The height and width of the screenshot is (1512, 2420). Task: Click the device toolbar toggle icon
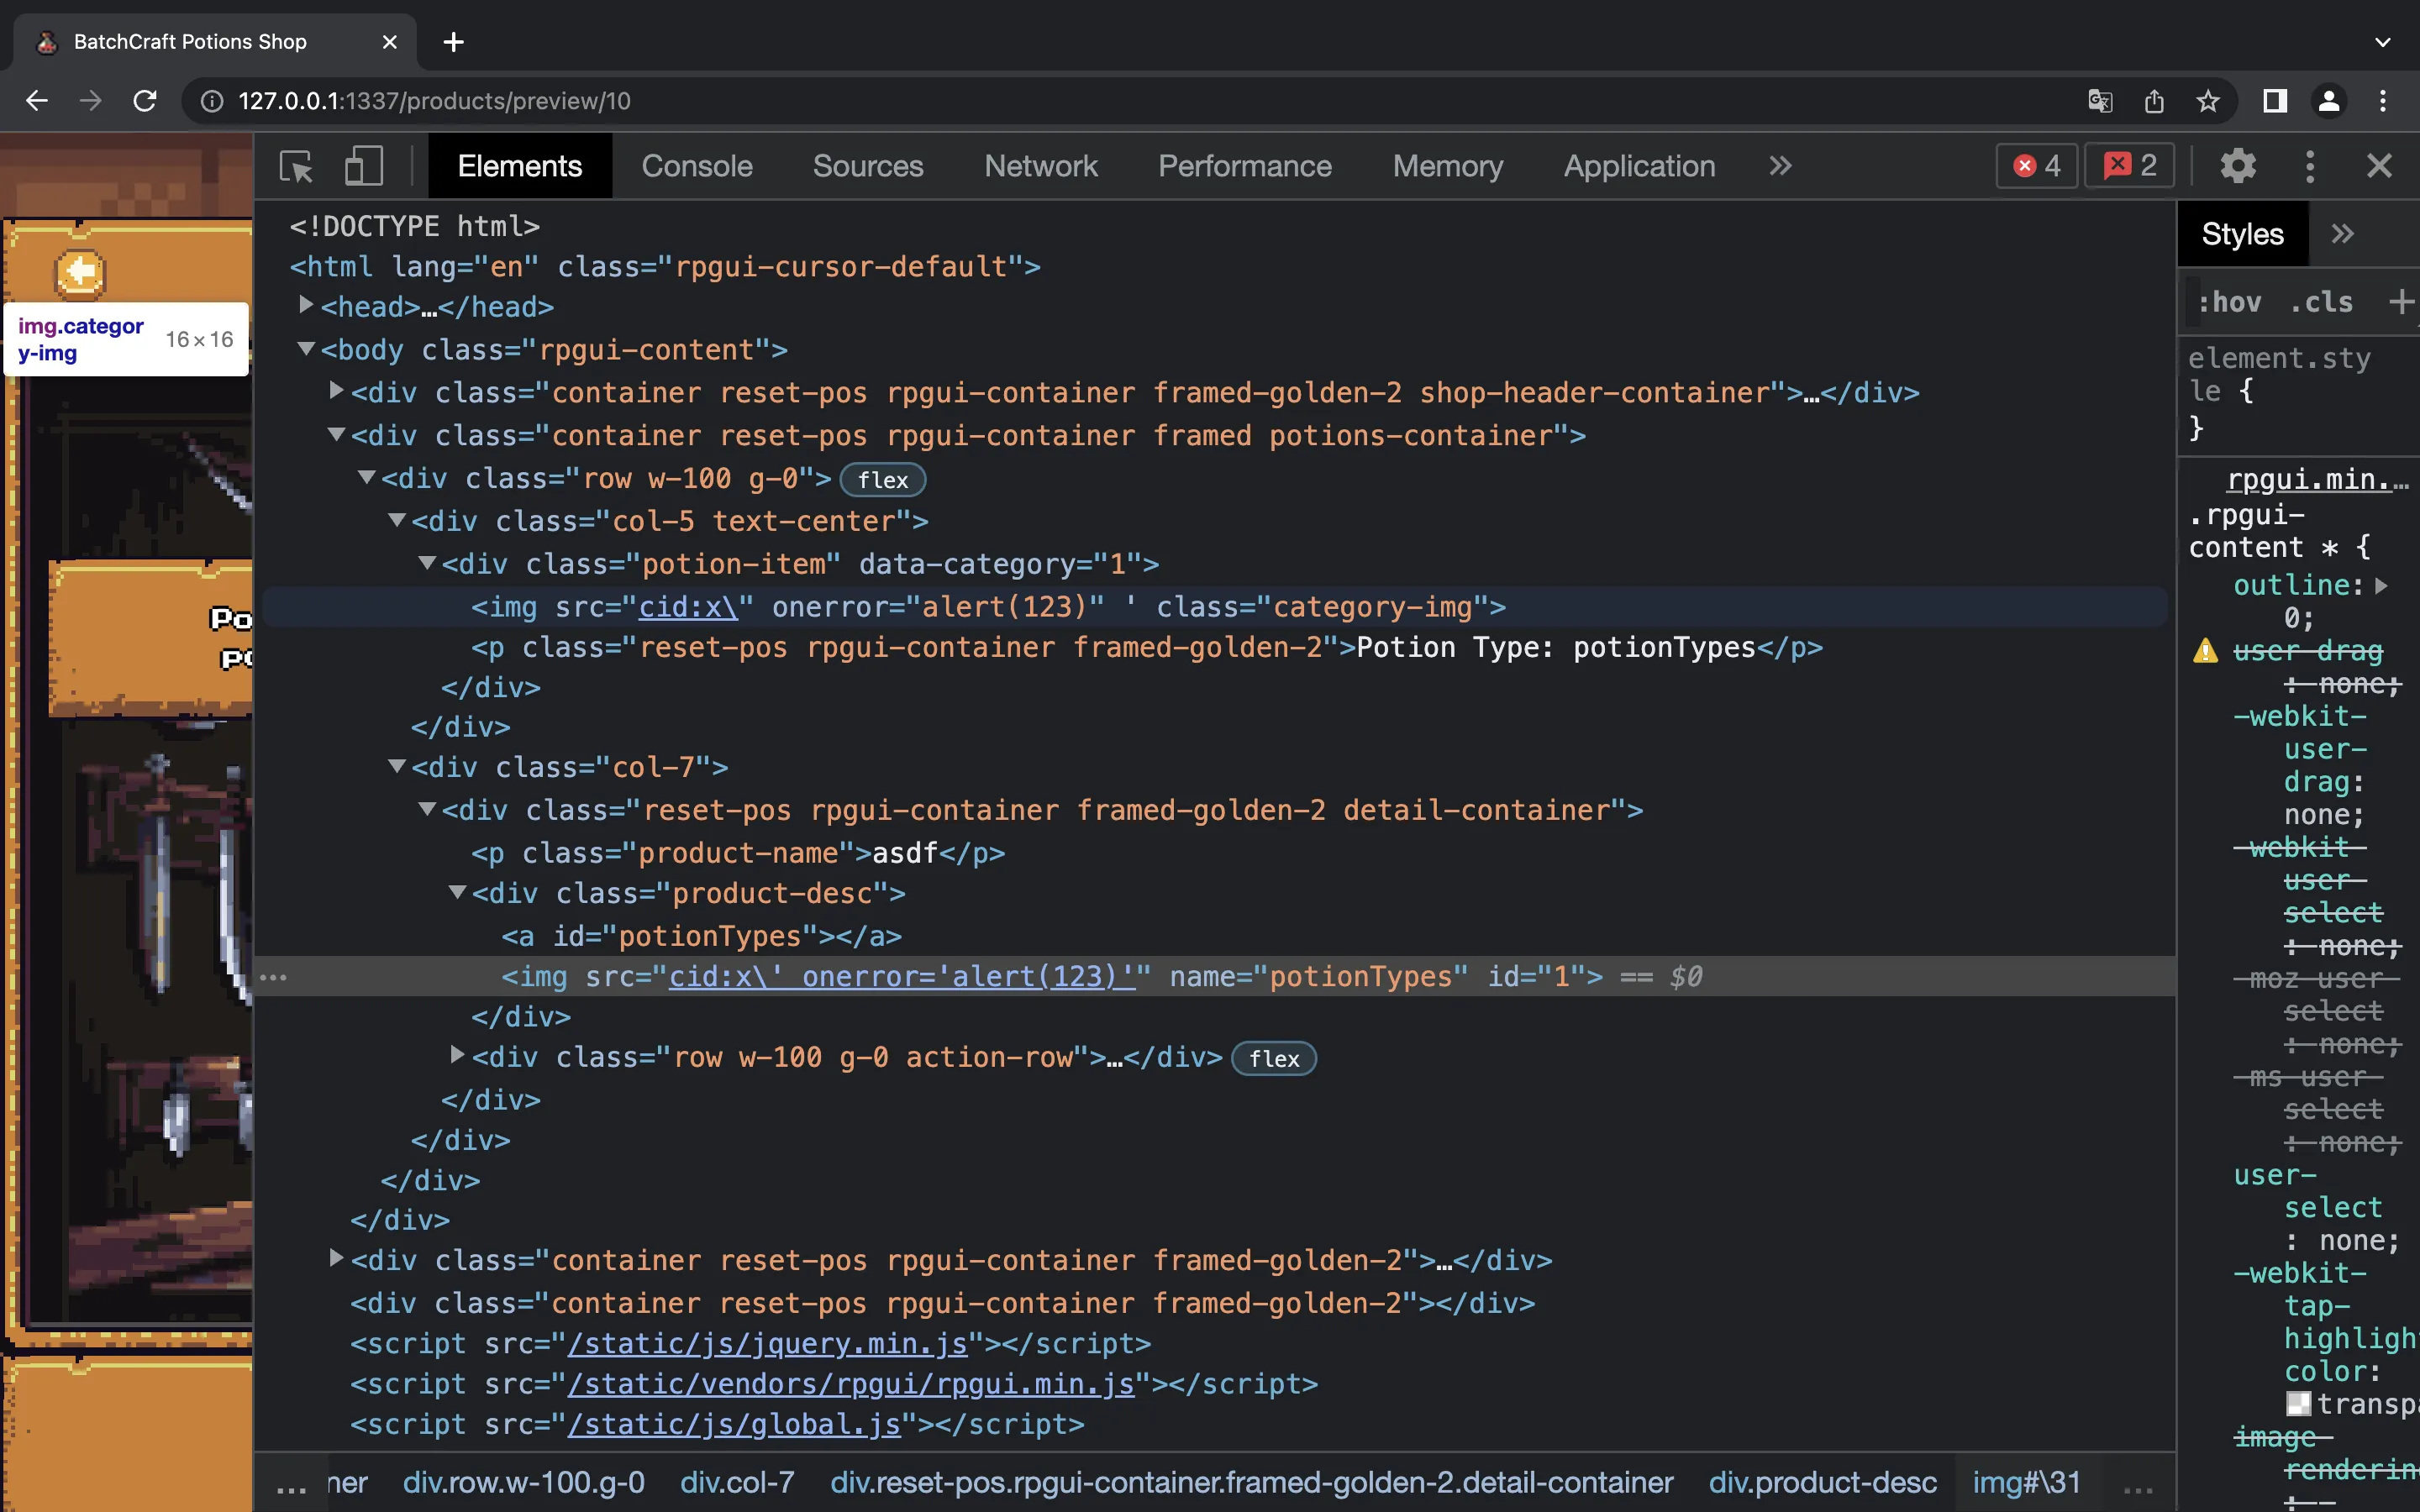point(359,165)
